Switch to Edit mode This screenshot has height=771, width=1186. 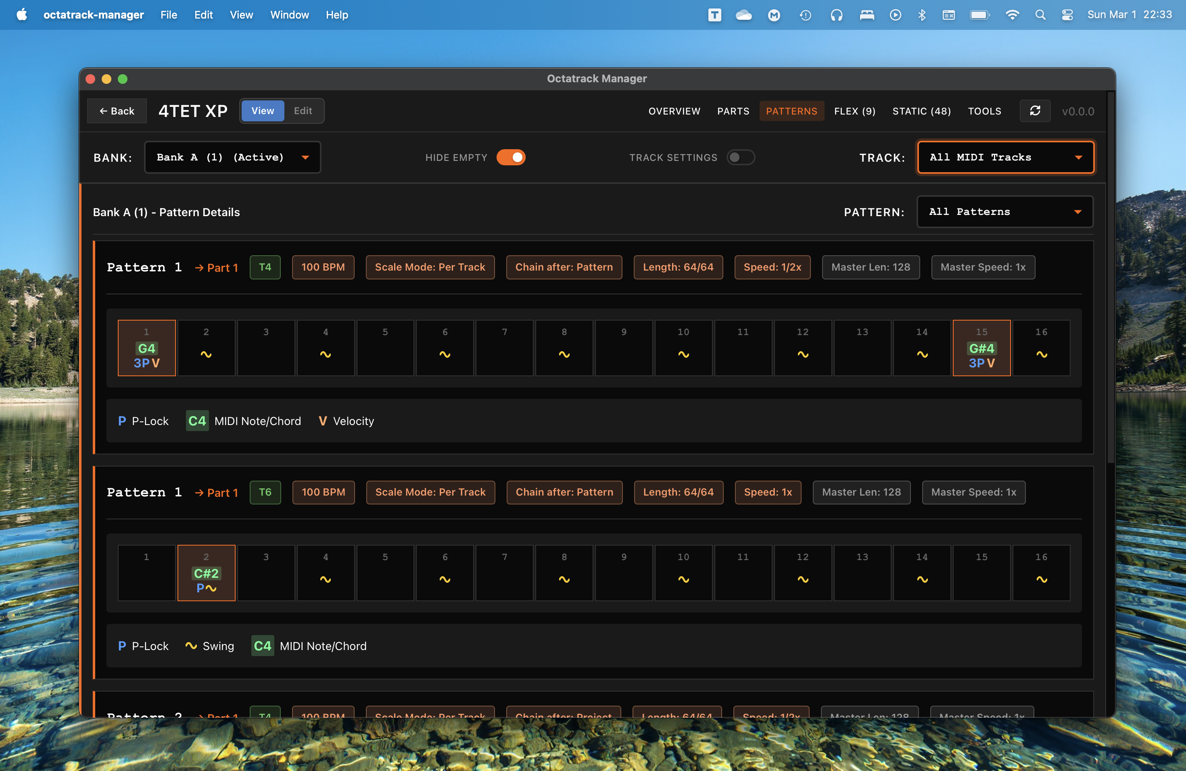tap(303, 110)
